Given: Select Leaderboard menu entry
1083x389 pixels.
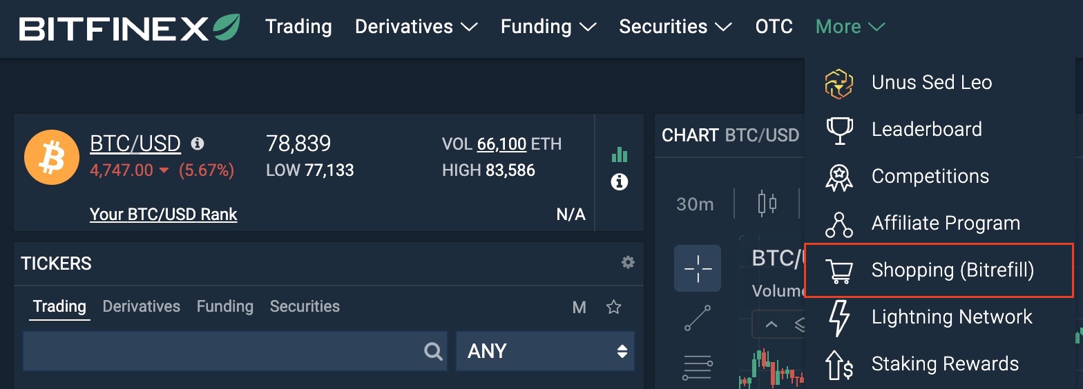Looking at the screenshot, I should click(939, 130).
